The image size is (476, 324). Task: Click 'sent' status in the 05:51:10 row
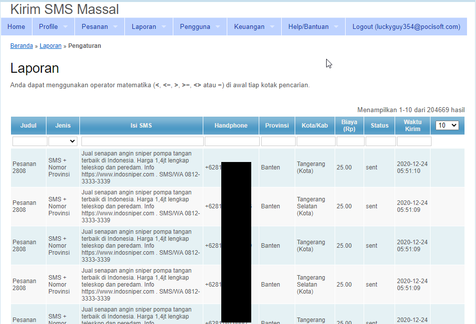tap(372, 167)
